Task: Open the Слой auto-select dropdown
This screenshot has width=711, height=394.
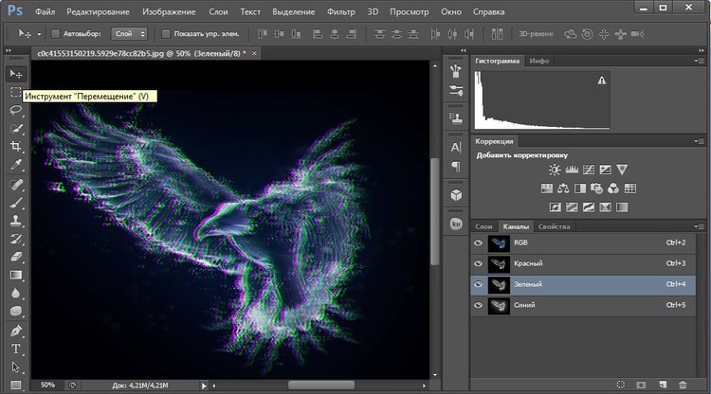Action: [130, 33]
